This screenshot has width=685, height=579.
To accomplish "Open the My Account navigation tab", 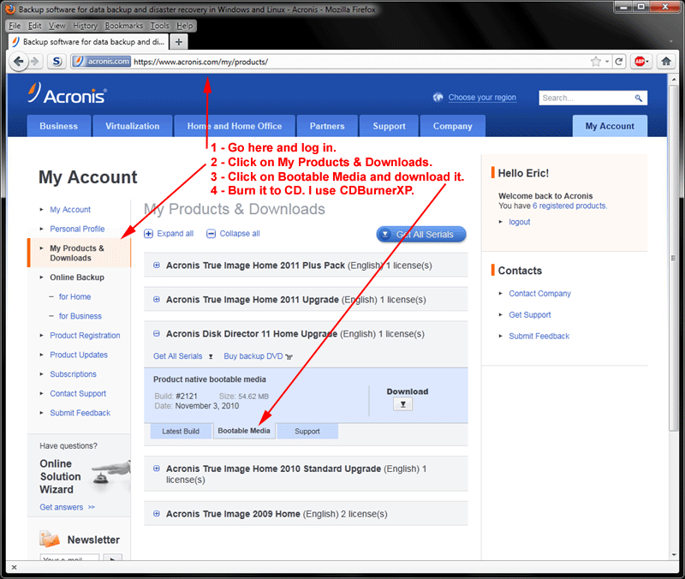I will tap(610, 126).
